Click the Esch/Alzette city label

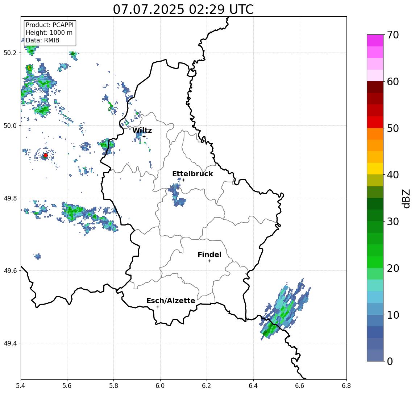171,301
